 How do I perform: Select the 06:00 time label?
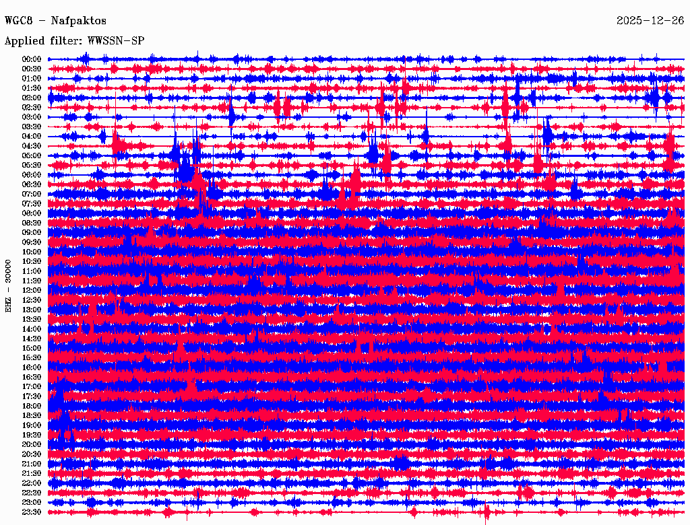pos(32,175)
